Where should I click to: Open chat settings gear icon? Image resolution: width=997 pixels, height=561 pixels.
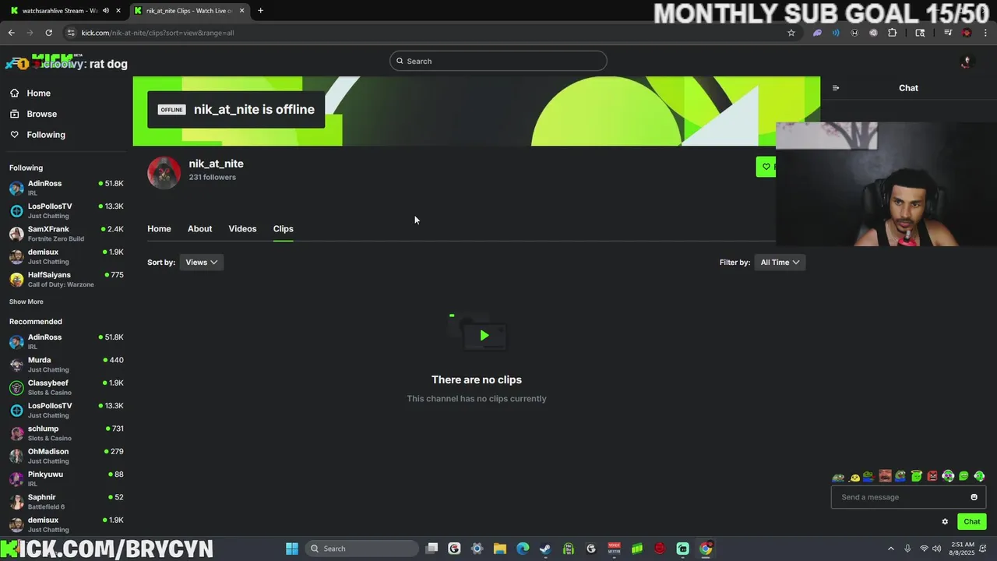[x=945, y=522]
